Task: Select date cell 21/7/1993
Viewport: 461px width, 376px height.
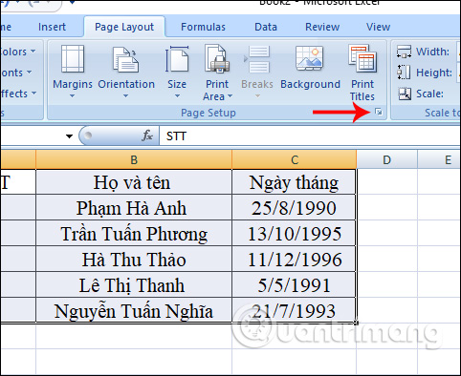Action: click(294, 310)
